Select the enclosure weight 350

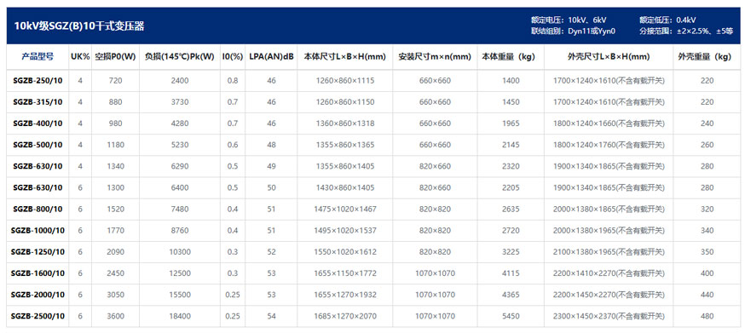tap(707, 252)
